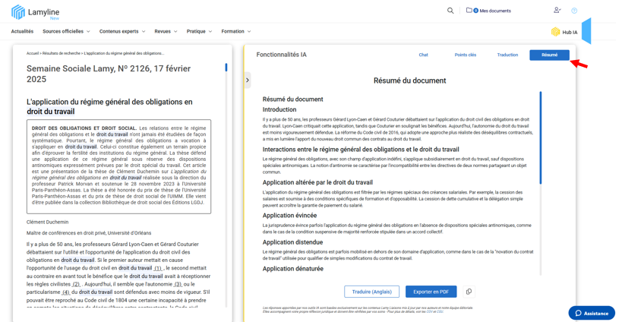The image size is (622, 322).
Task: Open the user account icon
Action: tap(557, 11)
